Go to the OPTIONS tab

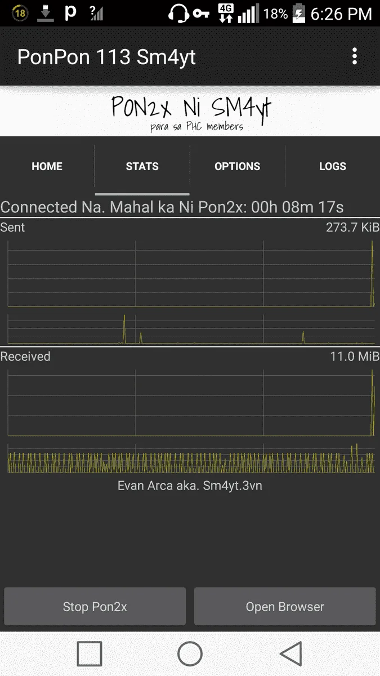tap(238, 166)
